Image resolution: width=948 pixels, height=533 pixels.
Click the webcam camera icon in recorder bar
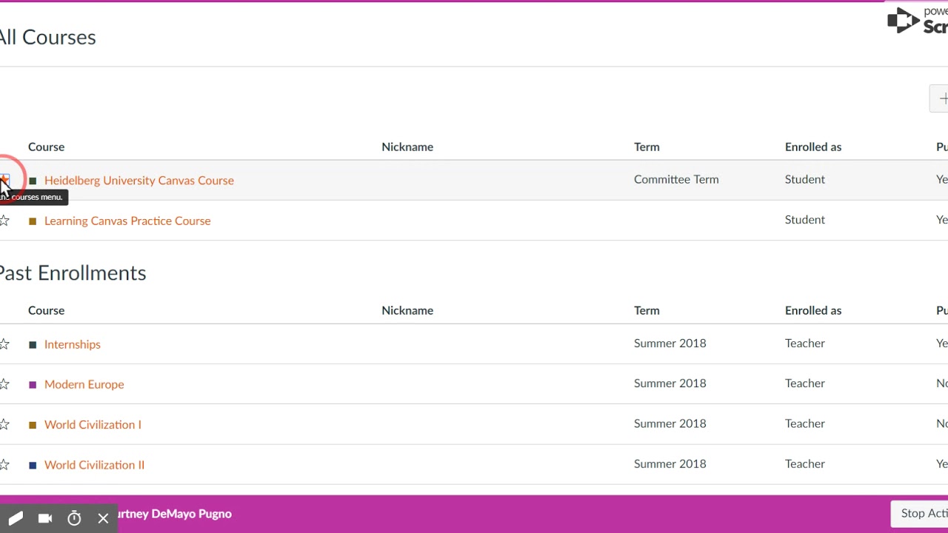tap(45, 518)
